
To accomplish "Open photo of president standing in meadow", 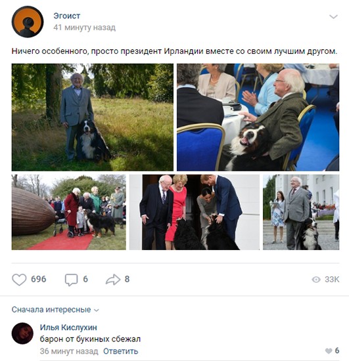I will coord(93,117).
